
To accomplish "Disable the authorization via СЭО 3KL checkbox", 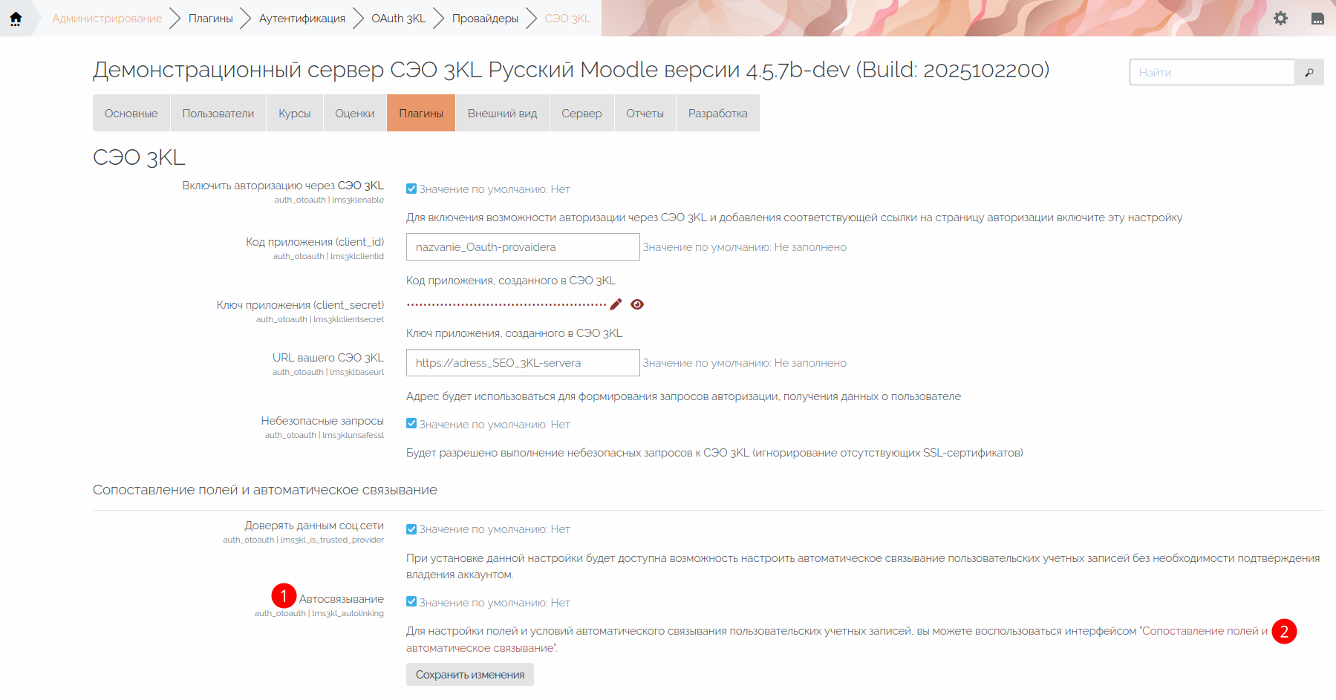I will tap(411, 189).
